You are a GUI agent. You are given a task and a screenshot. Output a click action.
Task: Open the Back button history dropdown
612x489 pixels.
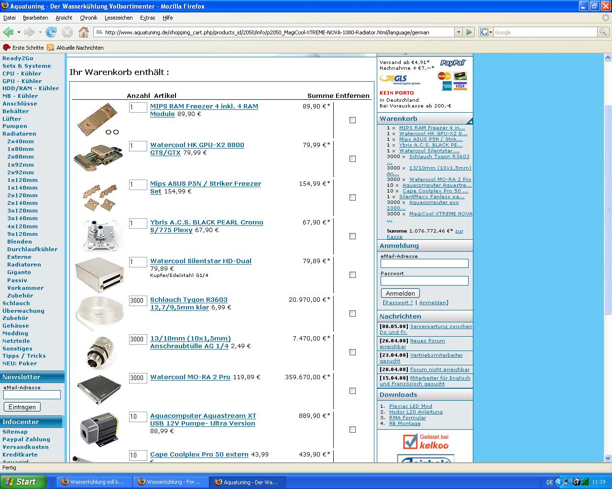19,32
